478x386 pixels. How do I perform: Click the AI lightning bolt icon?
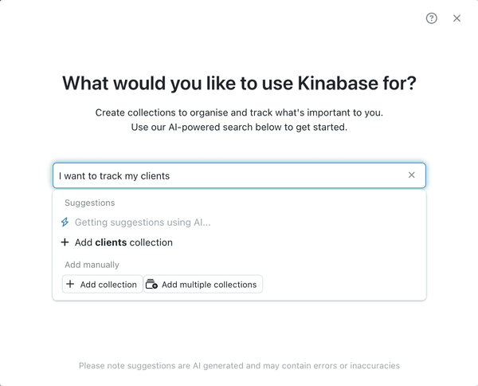(x=65, y=223)
